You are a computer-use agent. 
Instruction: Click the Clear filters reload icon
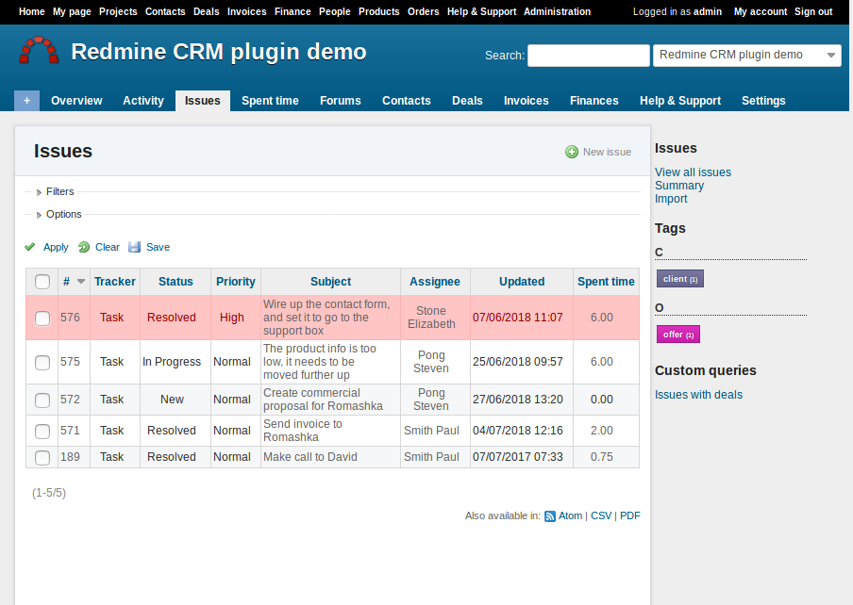point(84,247)
